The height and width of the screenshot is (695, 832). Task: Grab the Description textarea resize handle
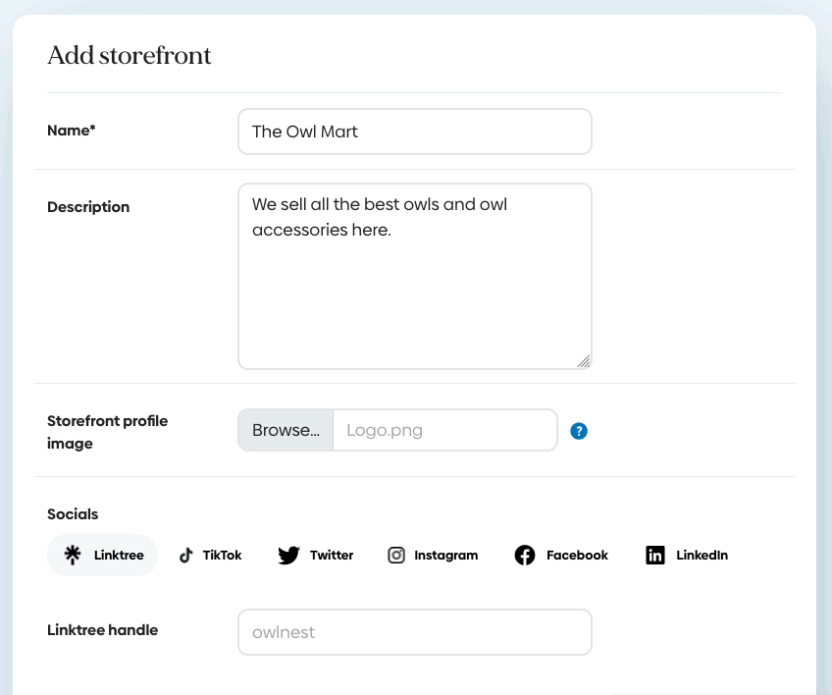[584, 361]
